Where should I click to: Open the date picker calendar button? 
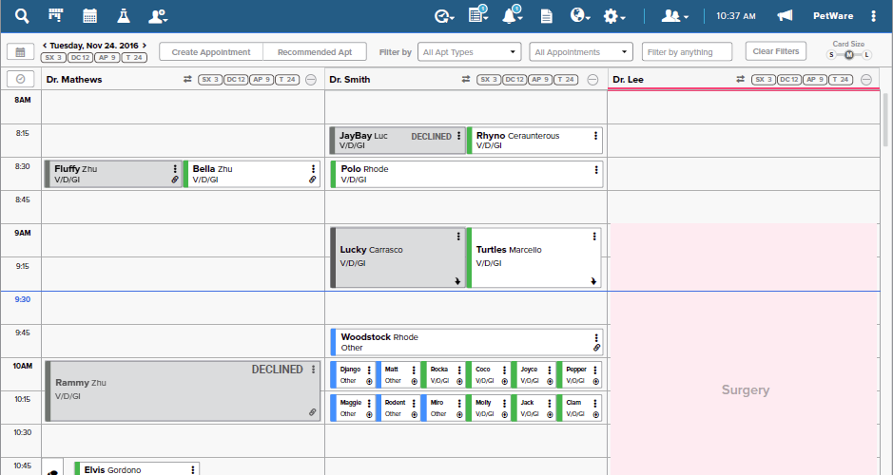click(21, 51)
